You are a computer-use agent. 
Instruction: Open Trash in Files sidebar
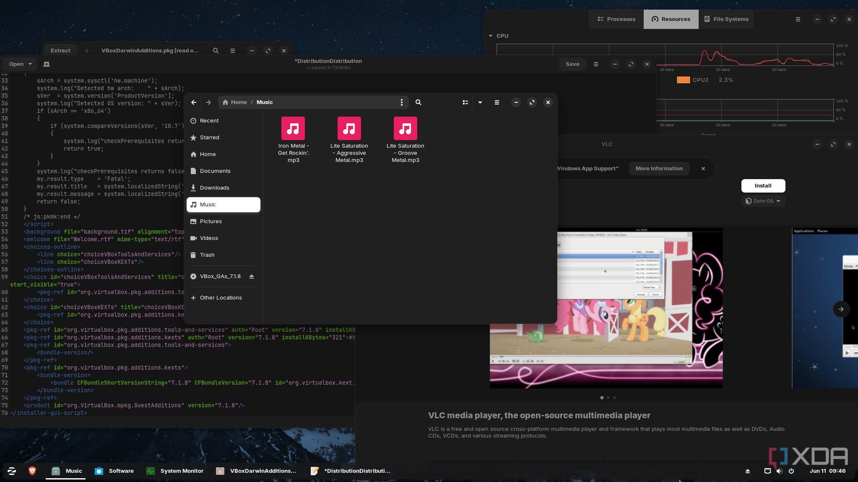(224, 255)
